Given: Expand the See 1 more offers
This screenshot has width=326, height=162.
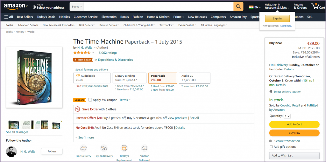Looking at the screenshot, I should click(84, 137).
